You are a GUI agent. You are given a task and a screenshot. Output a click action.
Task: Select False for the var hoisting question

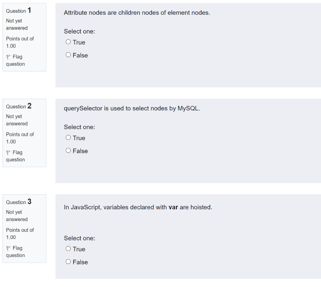(x=68, y=261)
